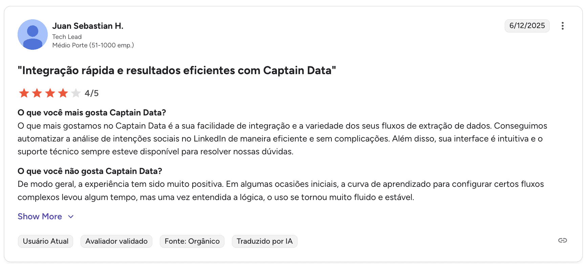Click the 6/12/2025 date badge
The height and width of the screenshot is (264, 587).
click(527, 26)
